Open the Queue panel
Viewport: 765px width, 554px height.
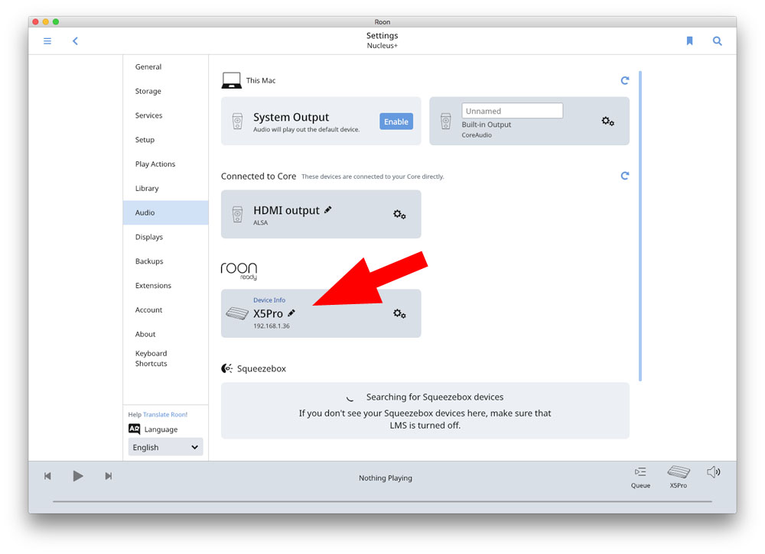pyautogui.click(x=640, y=477)
